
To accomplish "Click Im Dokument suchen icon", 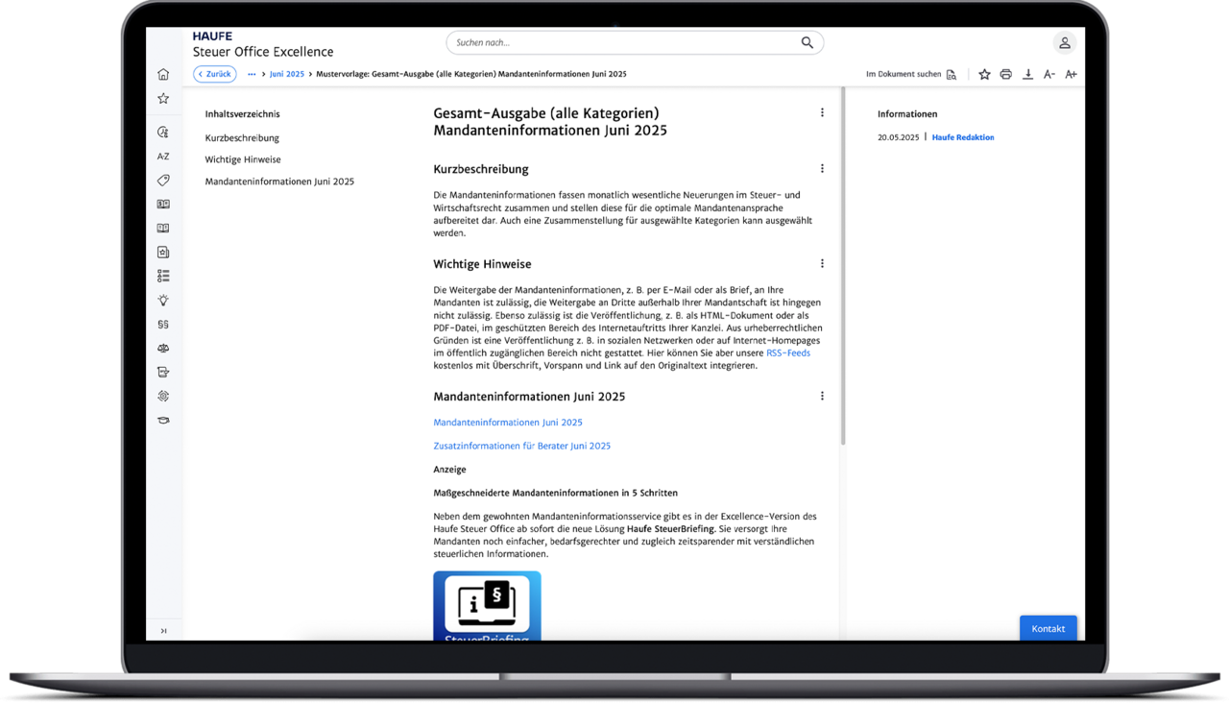I will click(952, 74).
